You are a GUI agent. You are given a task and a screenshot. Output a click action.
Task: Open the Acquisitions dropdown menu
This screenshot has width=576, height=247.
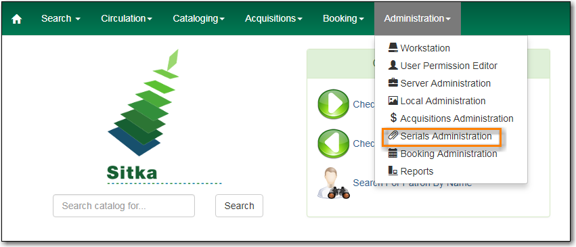pyautogui.click(x=273, y=18)
